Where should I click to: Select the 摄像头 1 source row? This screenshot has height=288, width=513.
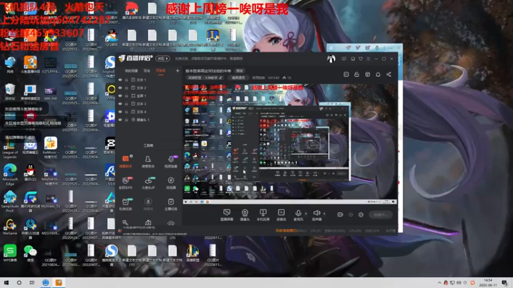(x=149, y=120)
